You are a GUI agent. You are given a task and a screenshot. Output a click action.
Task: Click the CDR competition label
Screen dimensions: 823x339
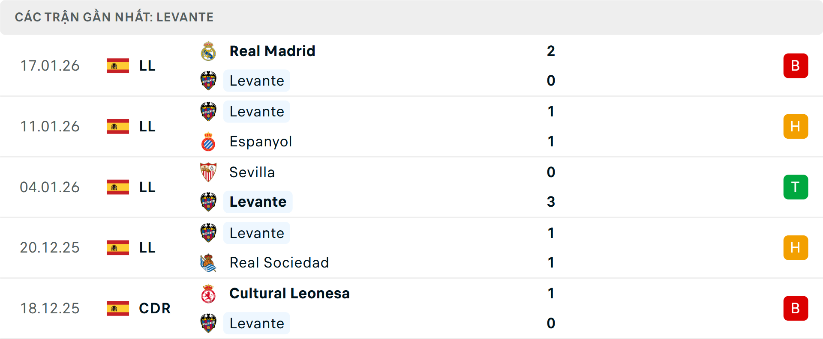155,308
